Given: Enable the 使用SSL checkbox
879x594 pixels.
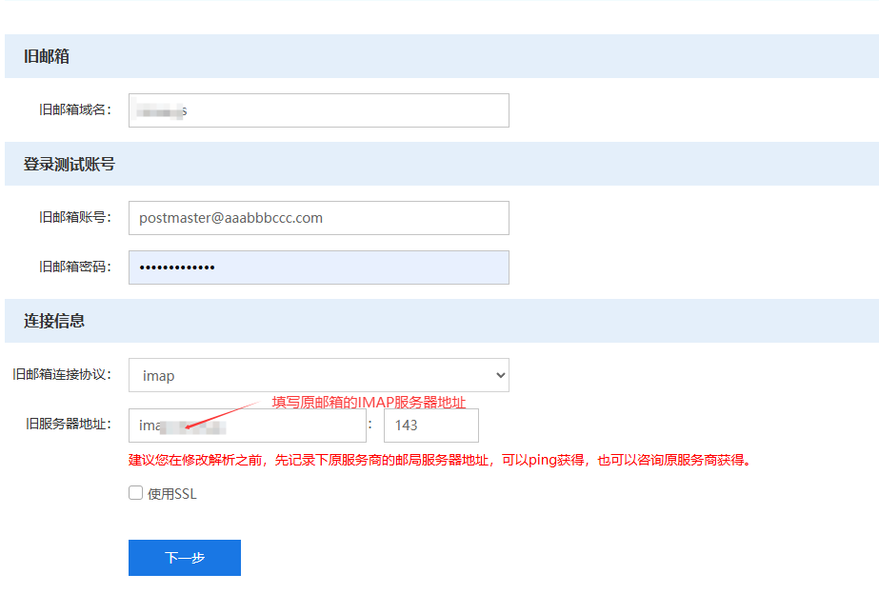Looking at the screenshot, I should click(x=136, y=493).
